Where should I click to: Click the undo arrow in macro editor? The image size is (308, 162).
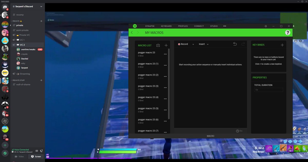(235, 44)
